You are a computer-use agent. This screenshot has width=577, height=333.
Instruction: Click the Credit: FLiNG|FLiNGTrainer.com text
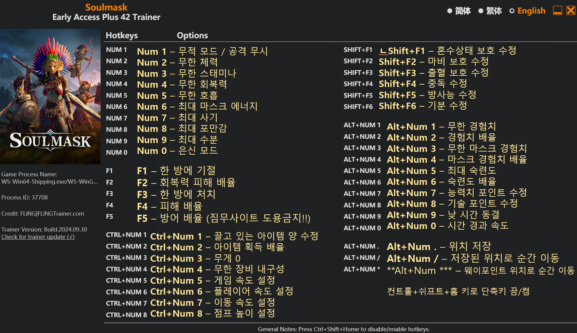coord(43,214)
